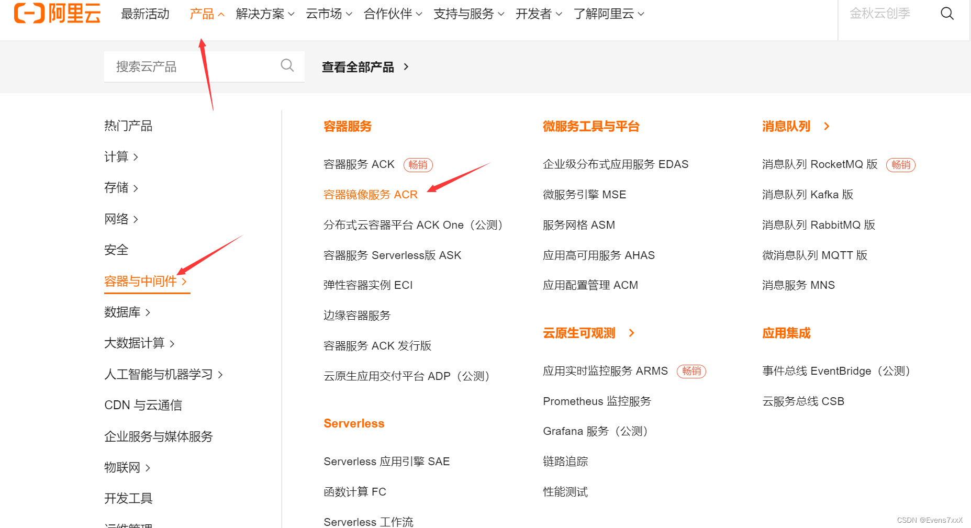Viewport: 971px width, 528px height.
Task: Open 企业级分布式应用服务 EDAS
Action: (616, 164)
